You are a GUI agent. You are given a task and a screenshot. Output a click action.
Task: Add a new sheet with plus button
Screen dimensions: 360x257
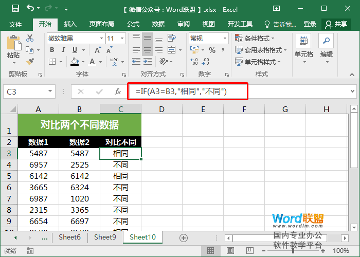184,237
